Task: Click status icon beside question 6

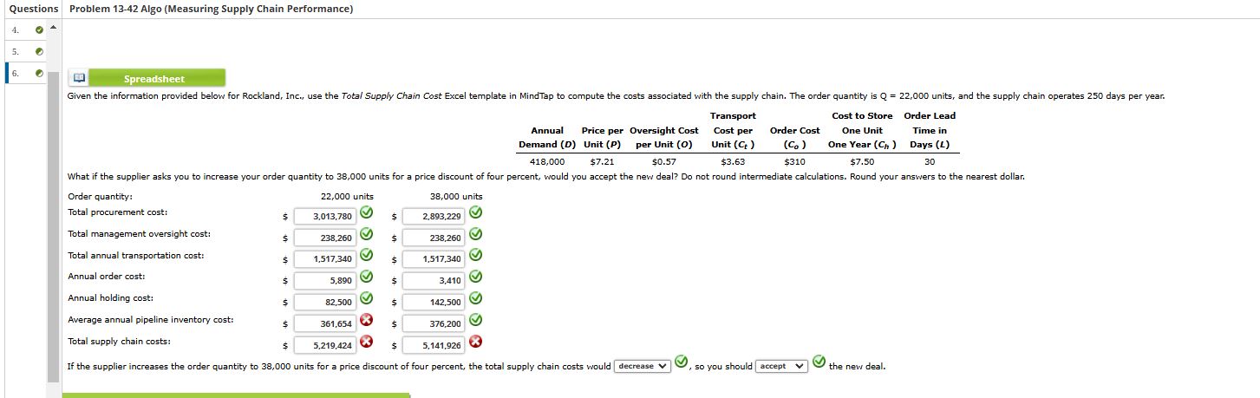Action: (x=38, y=74)
